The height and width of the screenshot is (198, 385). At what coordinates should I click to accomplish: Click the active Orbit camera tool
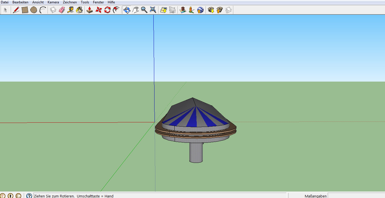(127, 10)
